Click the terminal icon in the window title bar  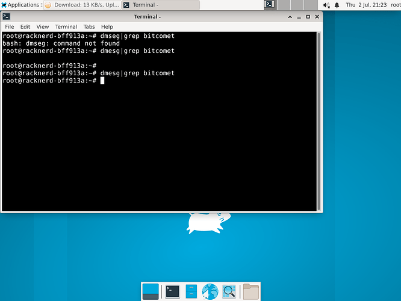pos(6,17)
